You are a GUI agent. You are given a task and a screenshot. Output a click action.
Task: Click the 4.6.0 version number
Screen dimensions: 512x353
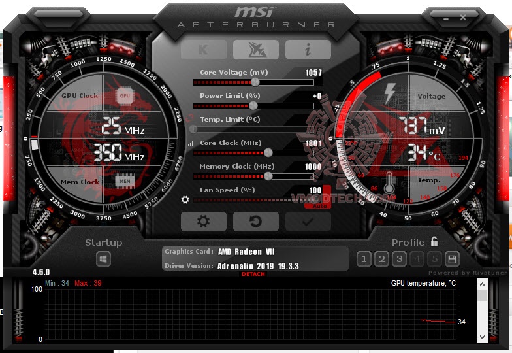tap(41, 272)
